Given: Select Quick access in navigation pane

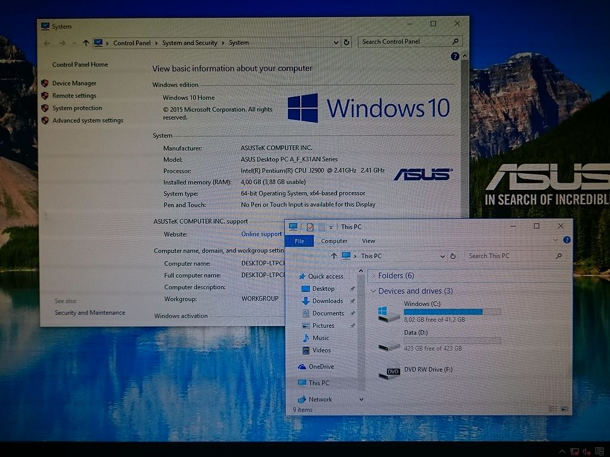Looking at the screenshot, I should (325, 276).
